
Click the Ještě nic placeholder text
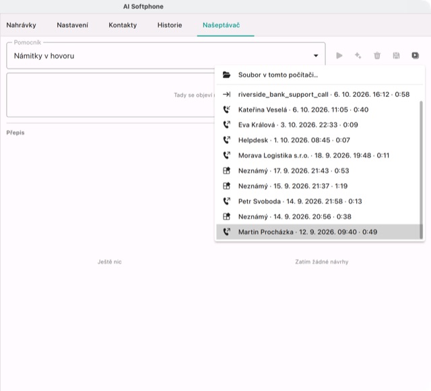point(109,262)
